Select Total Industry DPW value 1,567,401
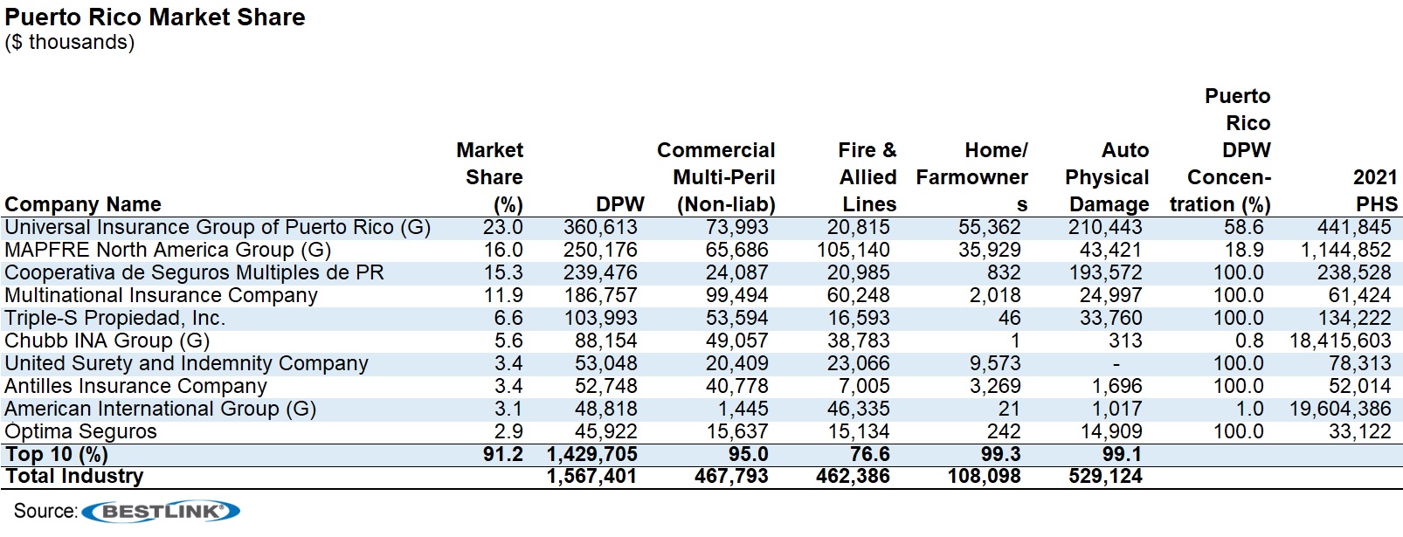 coord(591,477)
